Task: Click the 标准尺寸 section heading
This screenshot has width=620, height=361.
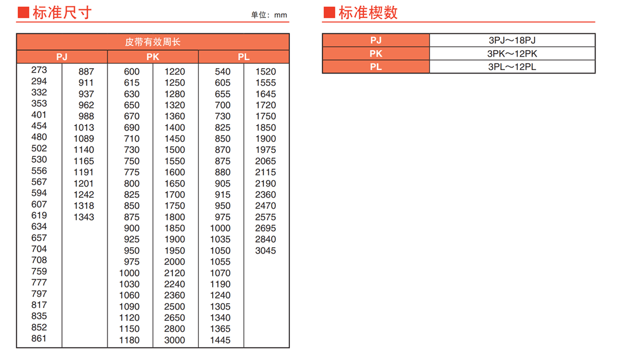Action: point(62,13)
